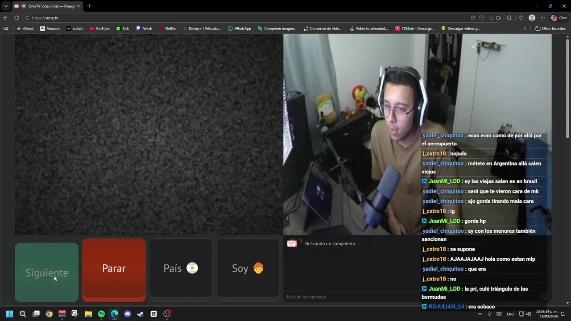571x321 pixels.
Task: Click the stranger video static panel
Action: (149, 135)
